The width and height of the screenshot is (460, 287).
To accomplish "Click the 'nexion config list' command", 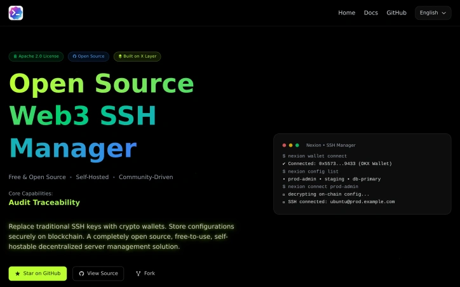I will 311,171.
